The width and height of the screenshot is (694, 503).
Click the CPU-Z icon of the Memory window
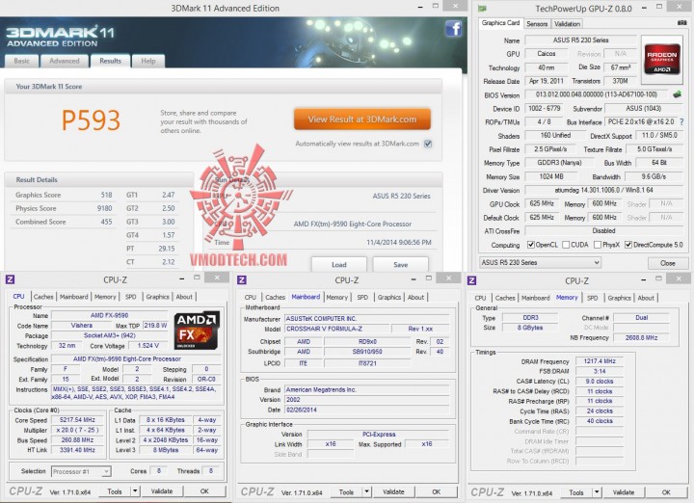click(x=471, y=280)
